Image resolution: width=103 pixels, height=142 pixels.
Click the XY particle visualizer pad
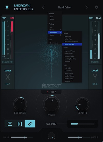[x=51, y=52]
